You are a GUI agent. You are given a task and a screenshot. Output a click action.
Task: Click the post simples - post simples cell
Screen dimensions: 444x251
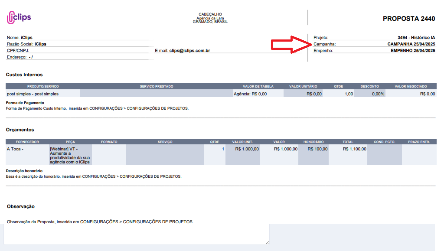(43, 94)
